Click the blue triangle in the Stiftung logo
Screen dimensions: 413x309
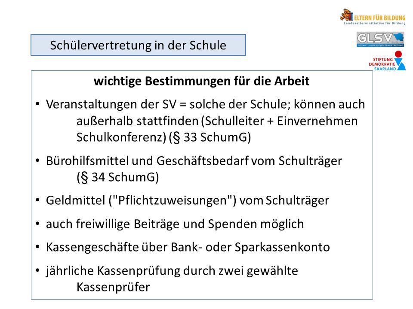[x=401, y=64]
